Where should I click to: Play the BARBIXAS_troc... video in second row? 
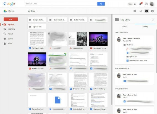pos(37,59)
